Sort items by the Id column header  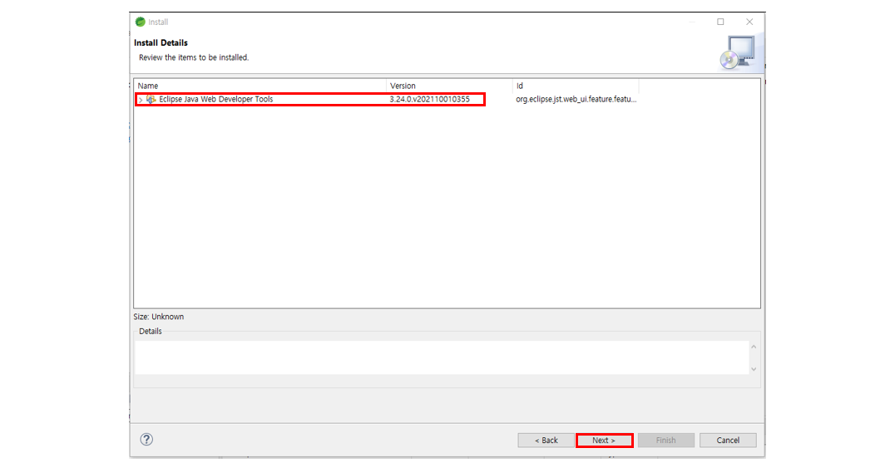click(x=576, y=86)
